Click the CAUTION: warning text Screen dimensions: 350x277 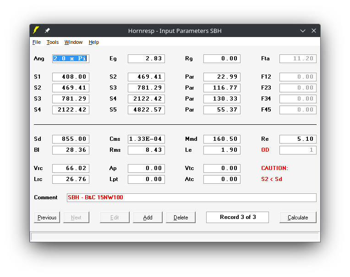pos(274,168)
